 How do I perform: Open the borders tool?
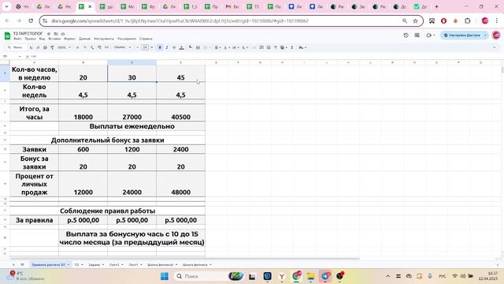pos(198,47)
